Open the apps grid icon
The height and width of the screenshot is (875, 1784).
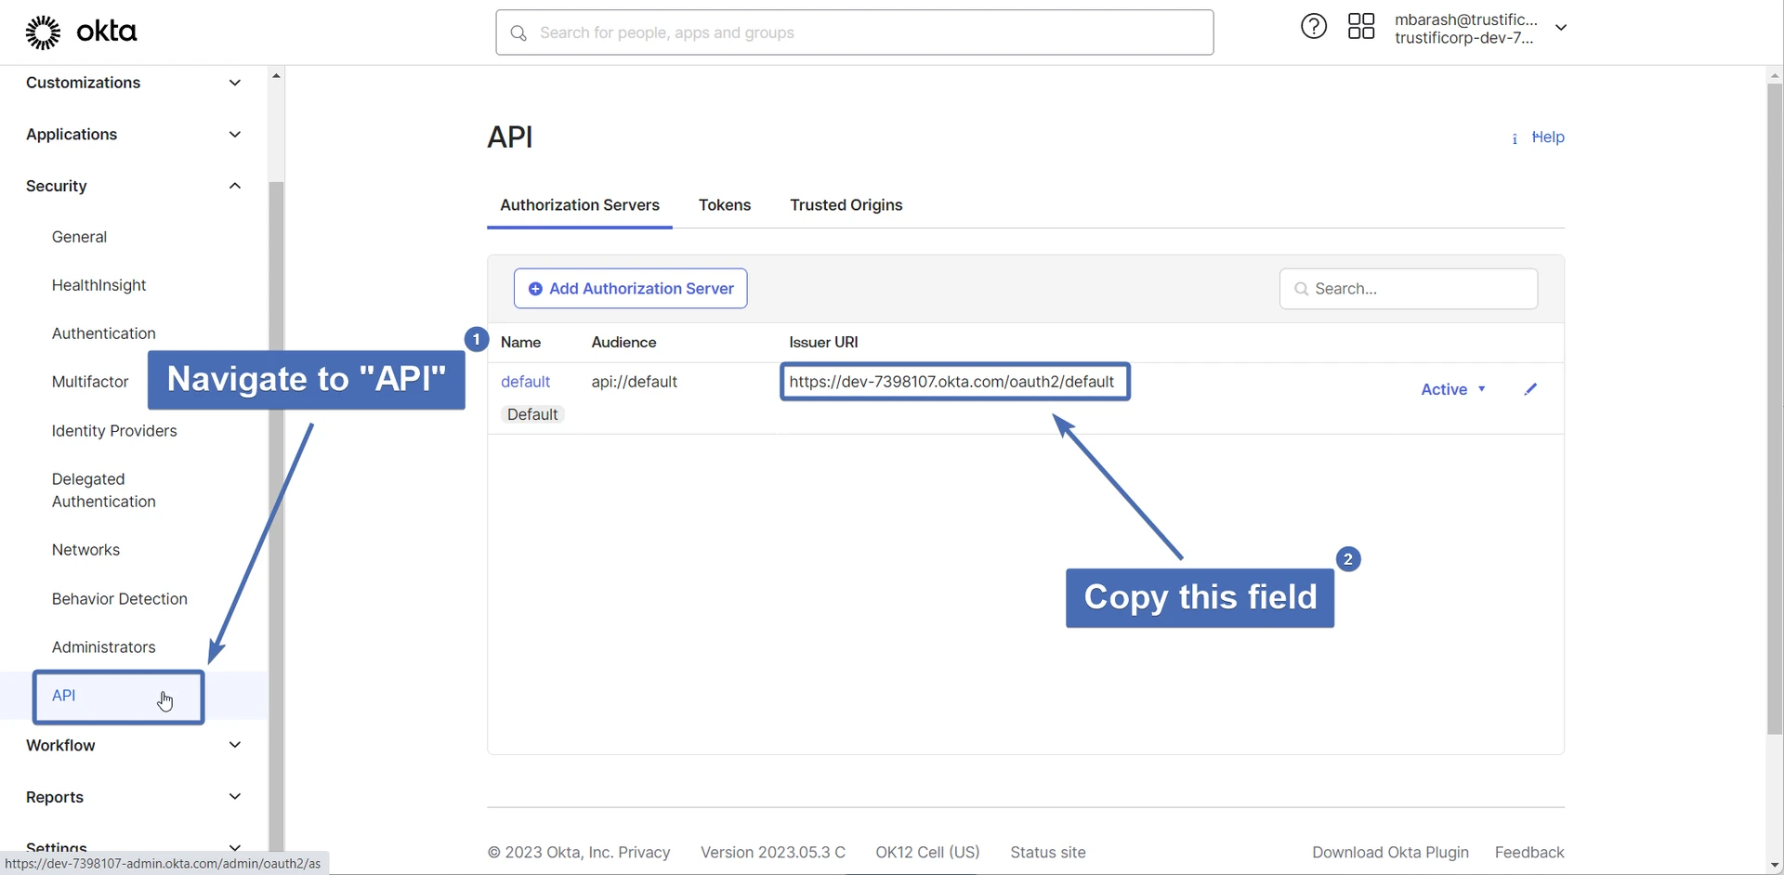tap(1360, 26)
